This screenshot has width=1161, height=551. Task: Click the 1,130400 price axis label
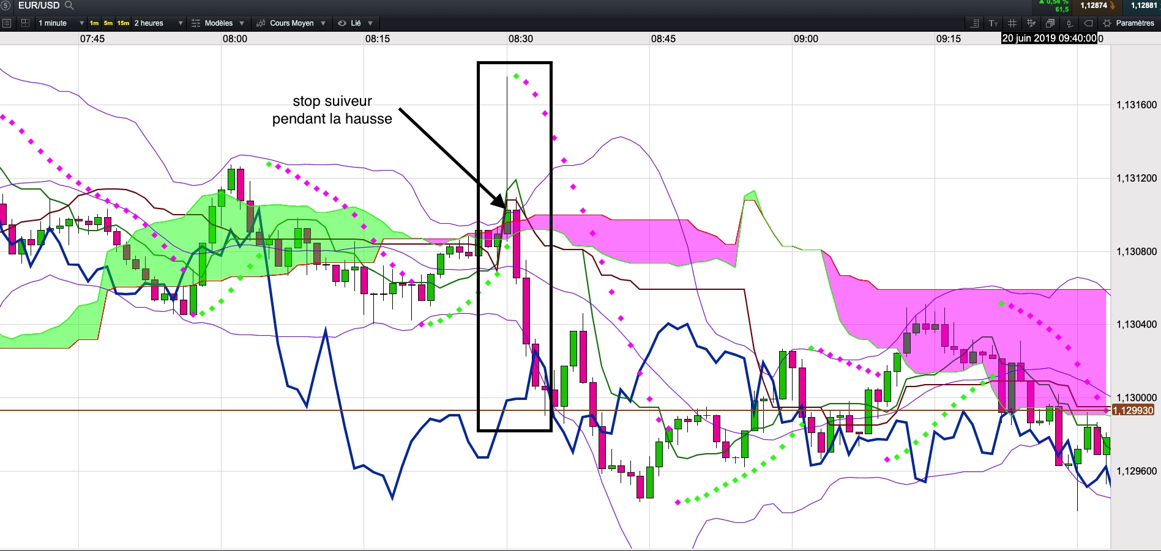click(1137, 324)
